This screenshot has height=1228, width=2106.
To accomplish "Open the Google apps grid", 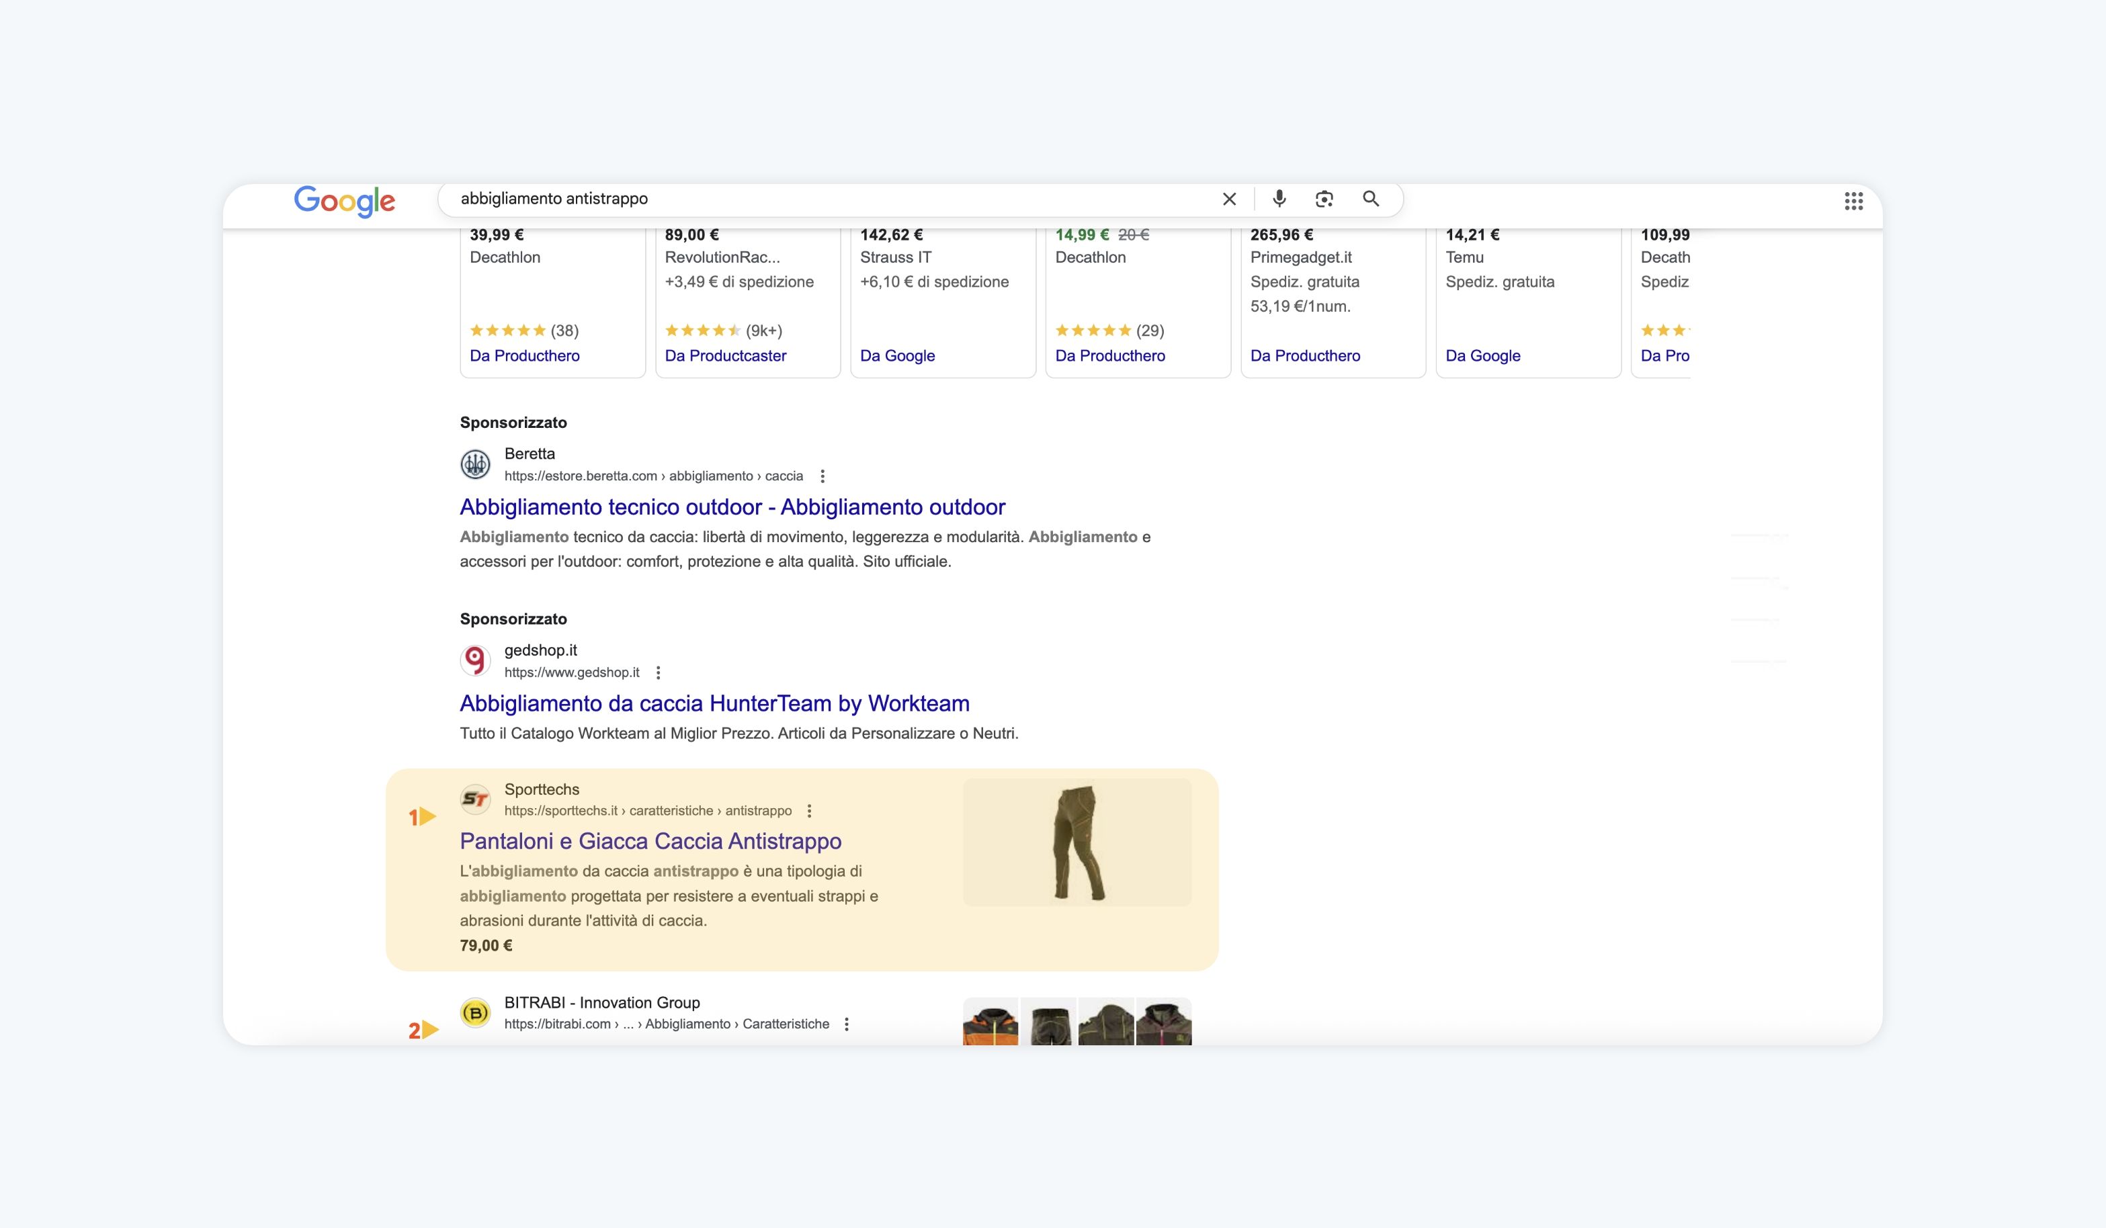I will pos(1853,200).
